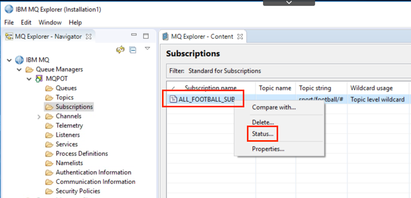This screenshot has width=411, height=198.
Task: Sort by Subscription name column header
Action: point(211,88)
